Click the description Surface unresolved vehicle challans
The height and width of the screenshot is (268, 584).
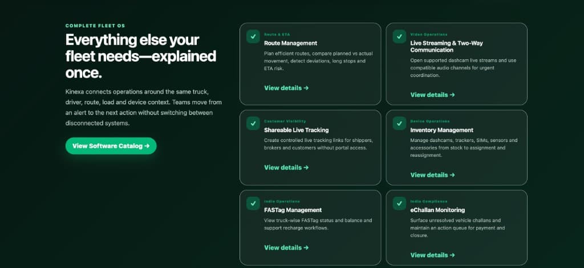[x=458, y=228]
